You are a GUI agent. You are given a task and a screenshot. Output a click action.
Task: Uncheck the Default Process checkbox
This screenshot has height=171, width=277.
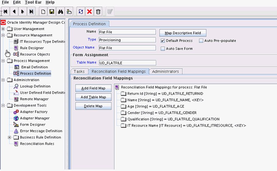pyautogui.click(x=163, y=41)
